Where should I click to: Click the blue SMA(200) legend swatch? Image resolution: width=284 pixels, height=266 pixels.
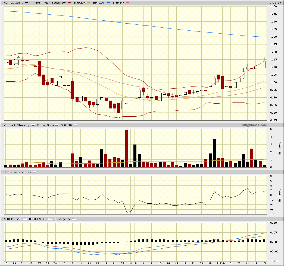tap(108, 3)
